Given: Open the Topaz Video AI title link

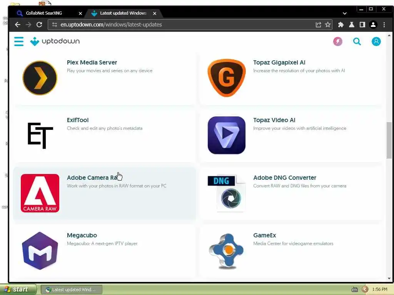Looking at the screenshot, I should [x=274, y=120].
